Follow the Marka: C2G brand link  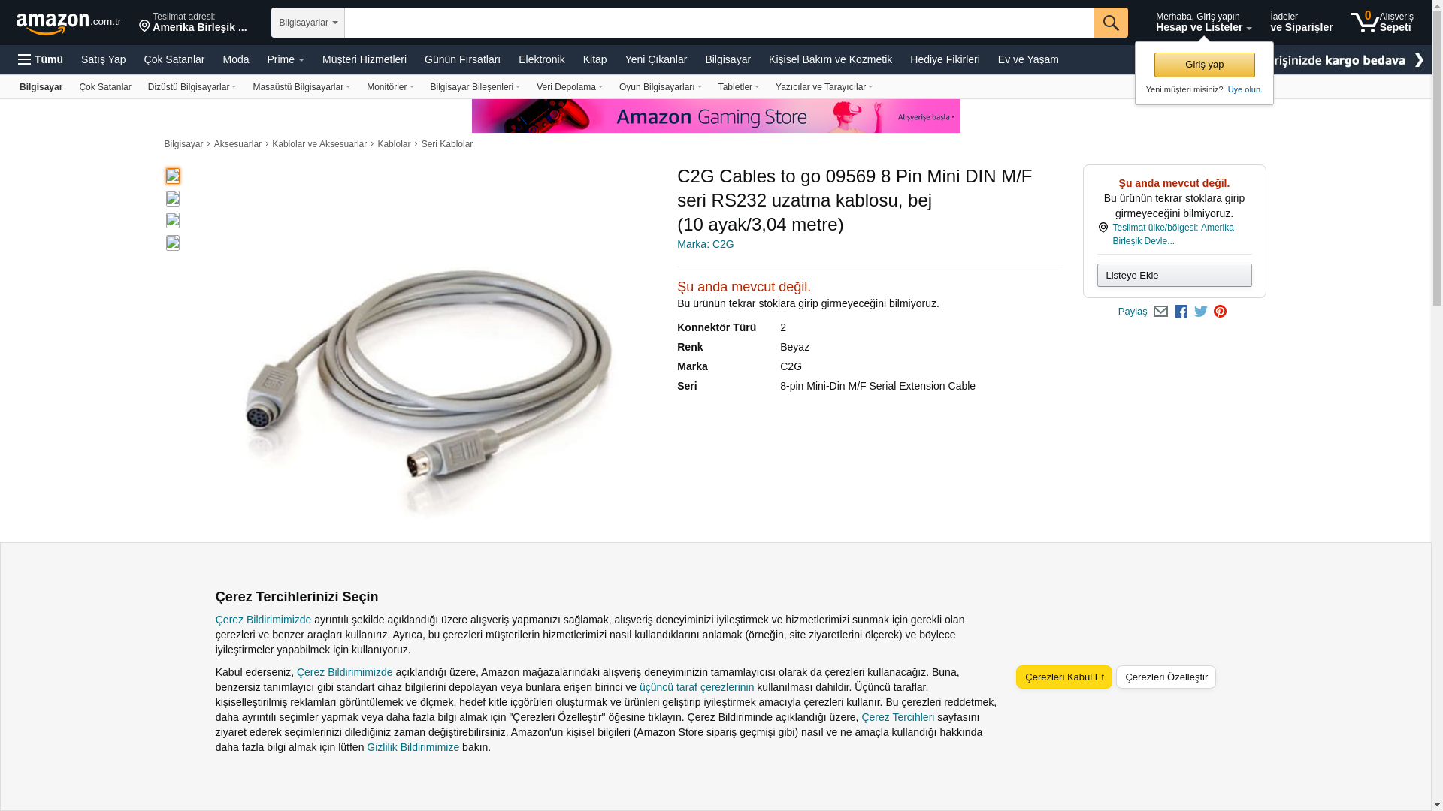coord(706,244)
